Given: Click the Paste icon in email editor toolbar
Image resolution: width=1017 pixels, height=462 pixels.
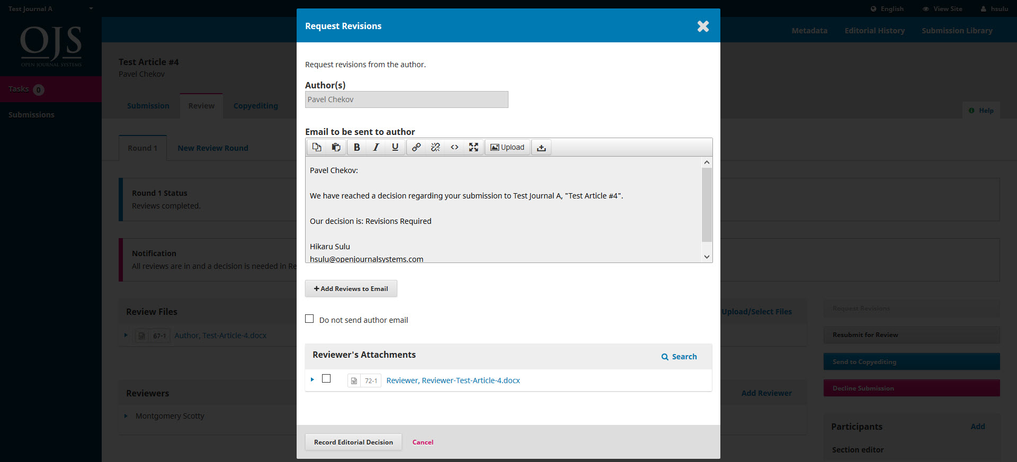Looking at the screenshot, I should coord(336,147).
